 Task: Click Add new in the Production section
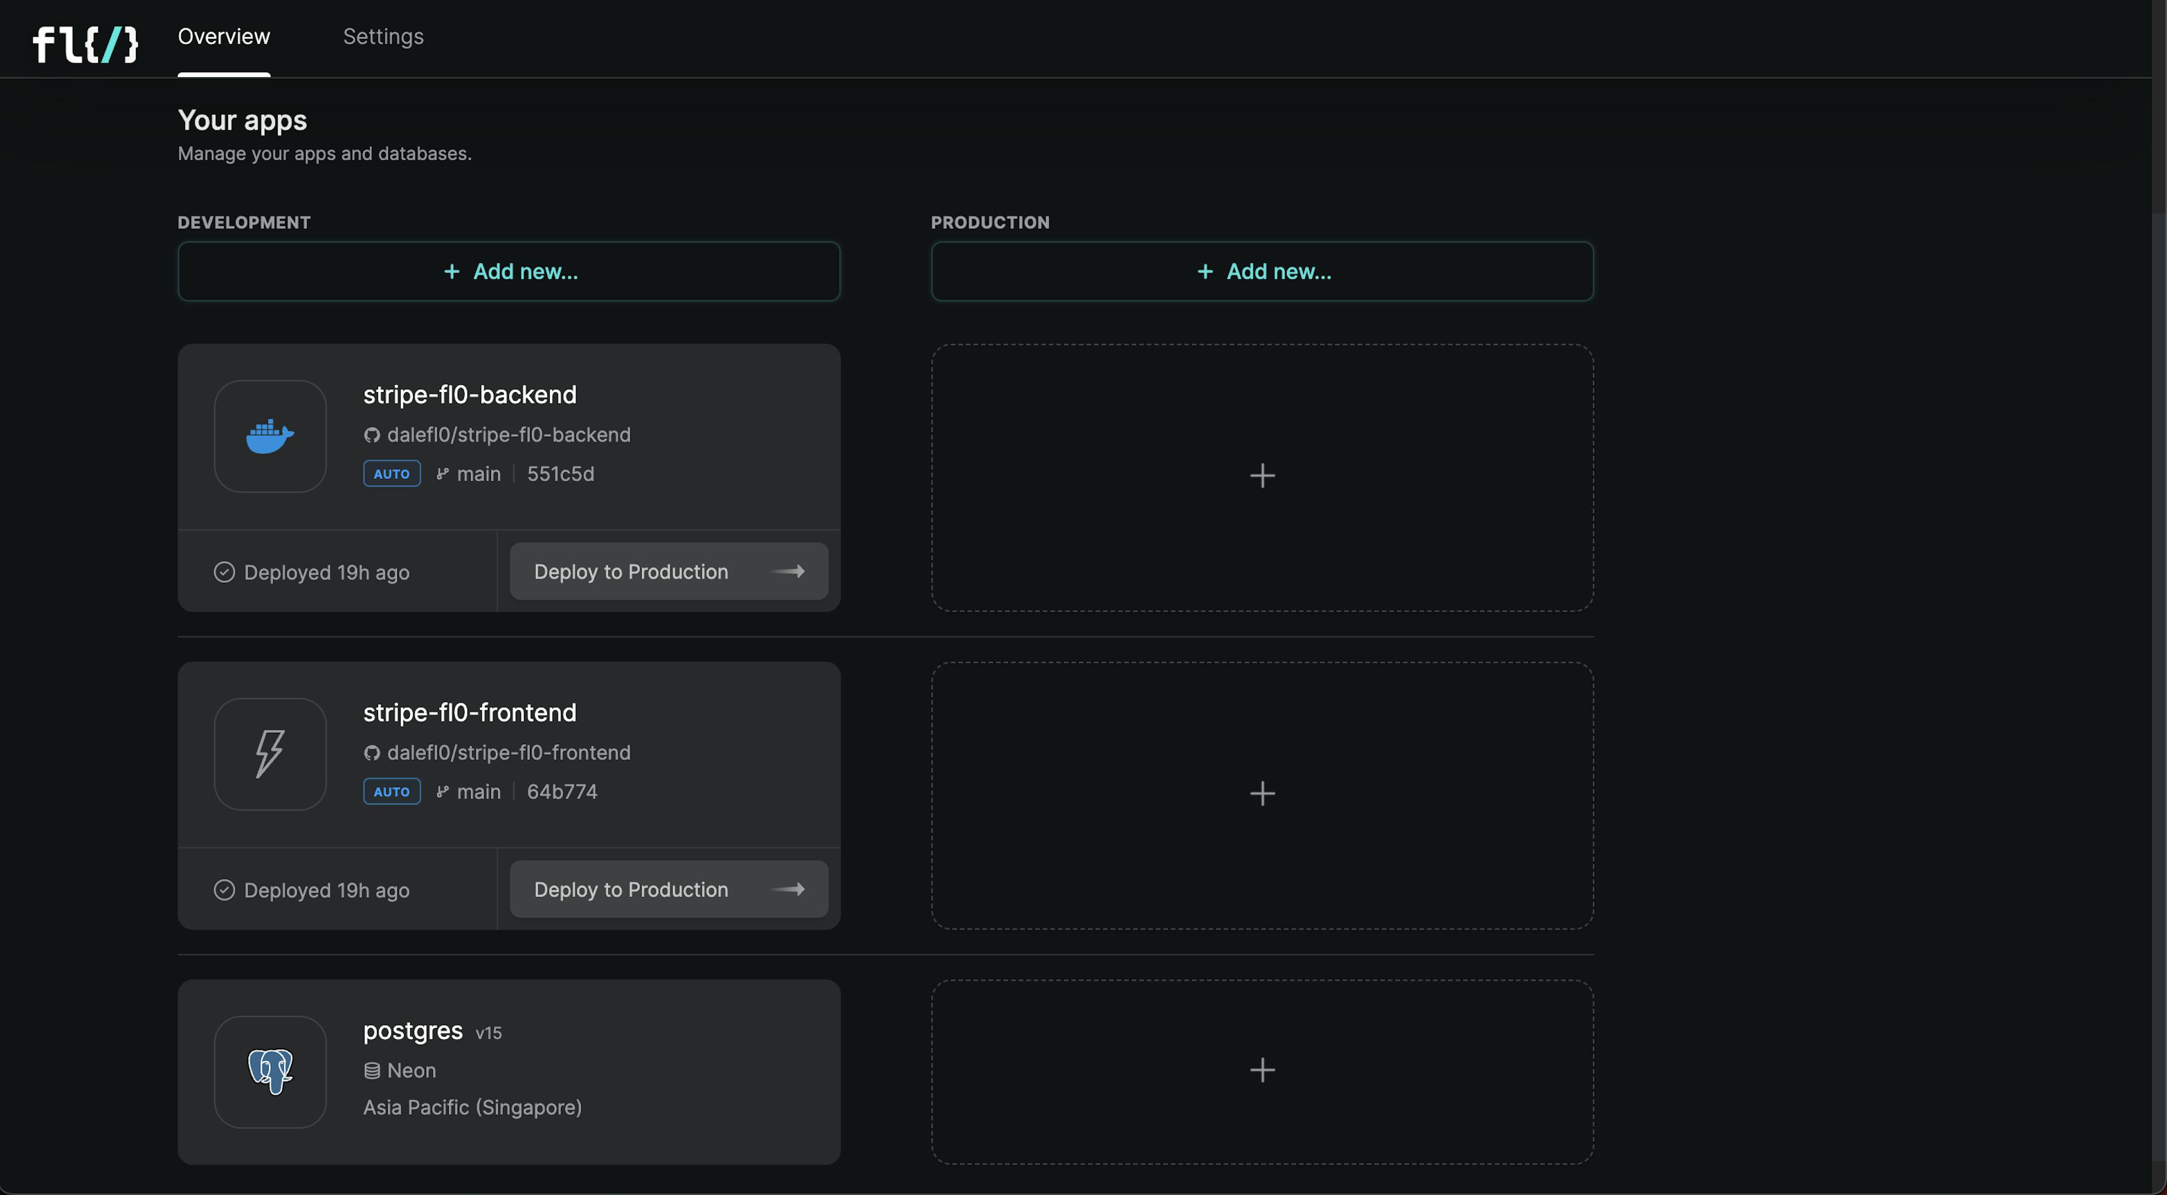(1262, 271)
